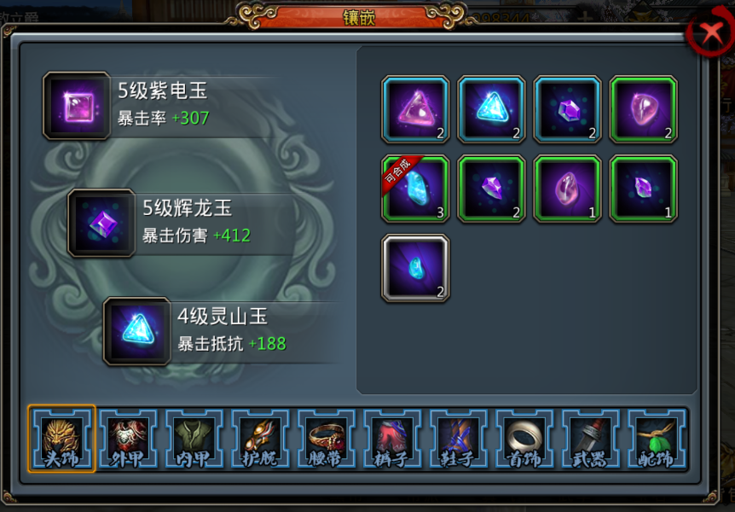
Task: Select the 5级辉龙玉 socketed gem icon
Action: (x=102, y=224)
